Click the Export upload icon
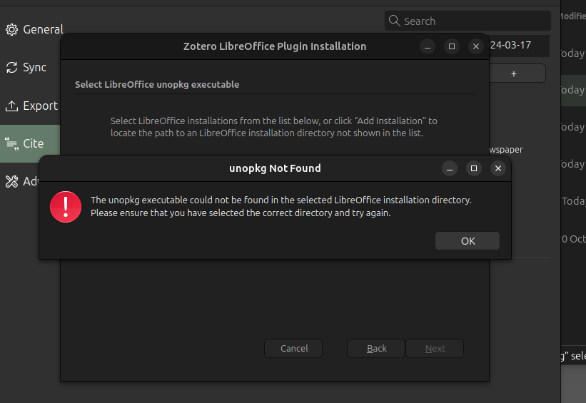The width and height of the screenshot is (586, 403). pos(11,106)
